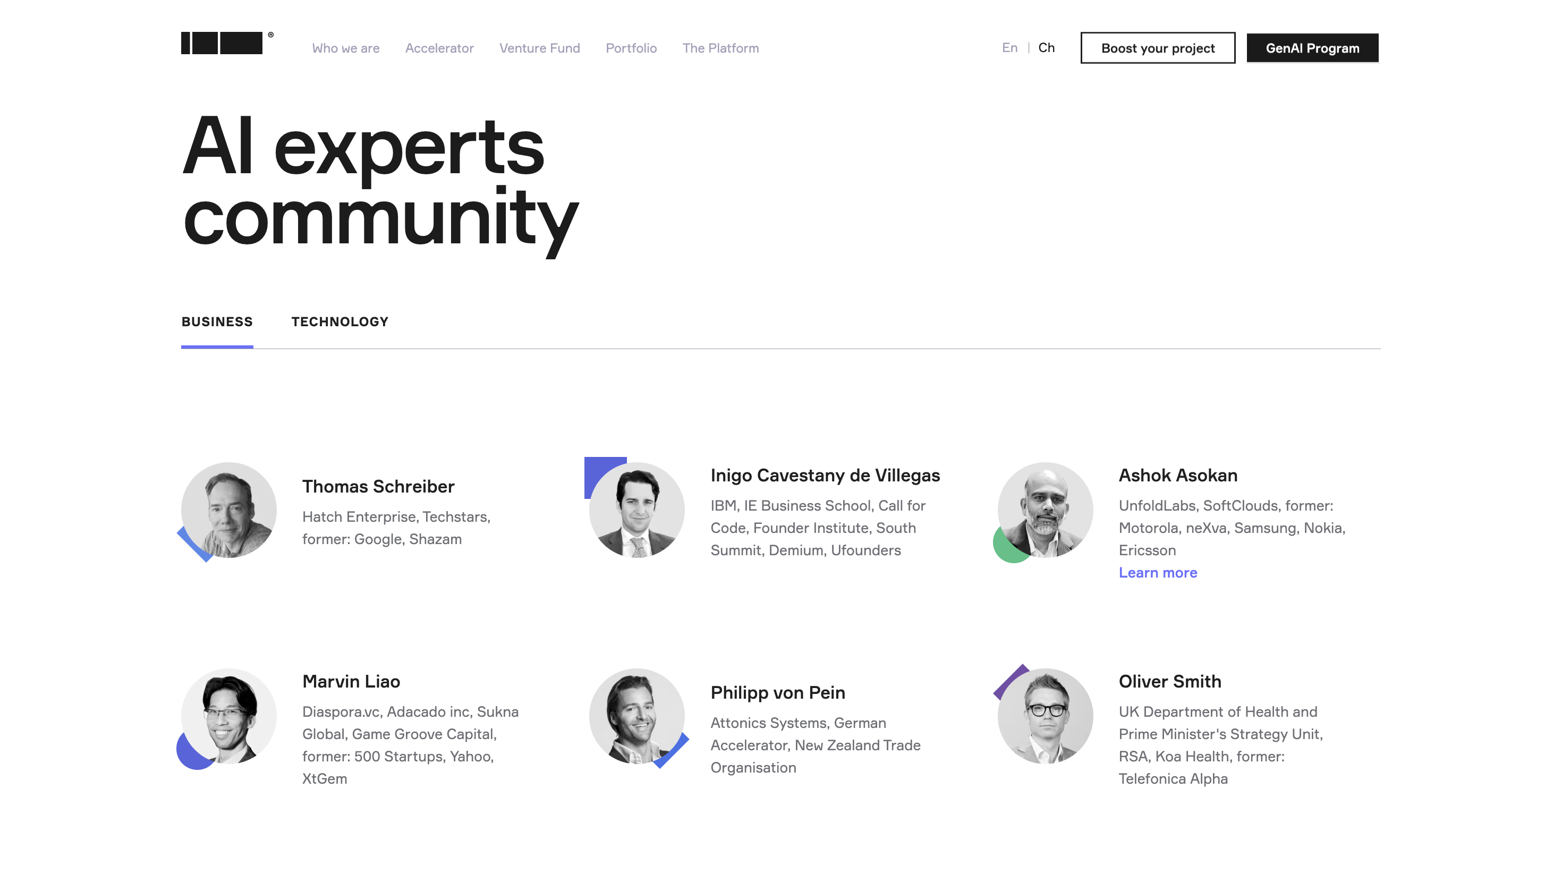Image resolution: width=1562 pixels, height=882 pixels.
Task: Click the name Oliver Smith
Action: click(1170, 681)
